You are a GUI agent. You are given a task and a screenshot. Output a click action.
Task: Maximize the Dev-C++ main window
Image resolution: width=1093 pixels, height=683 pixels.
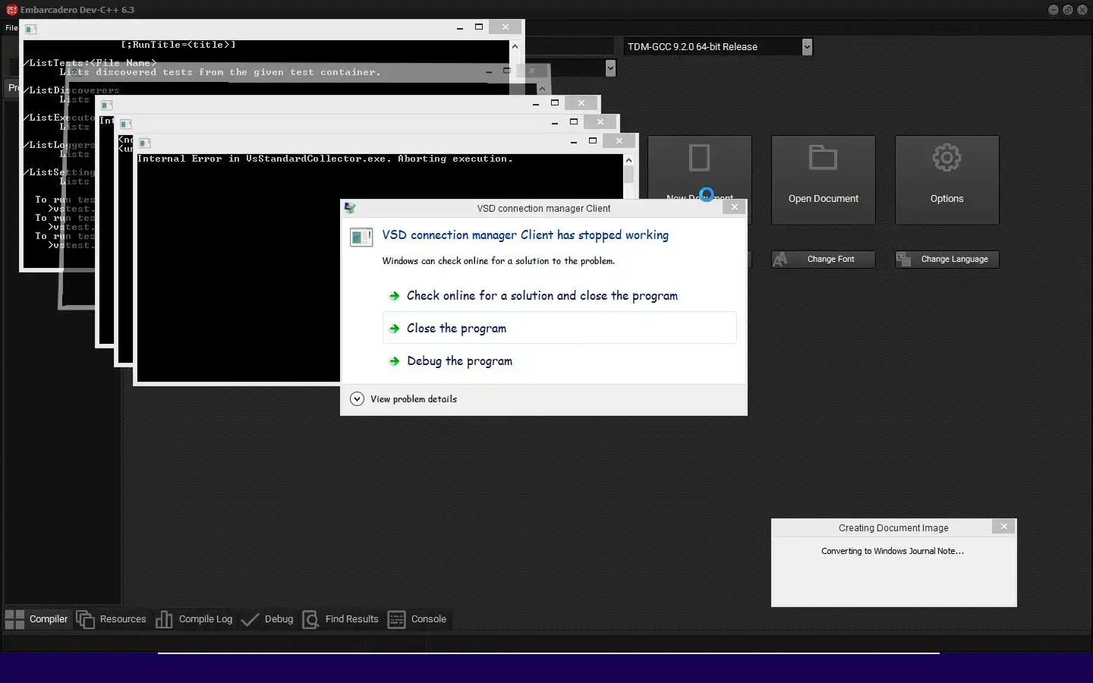click(1068, 10)
